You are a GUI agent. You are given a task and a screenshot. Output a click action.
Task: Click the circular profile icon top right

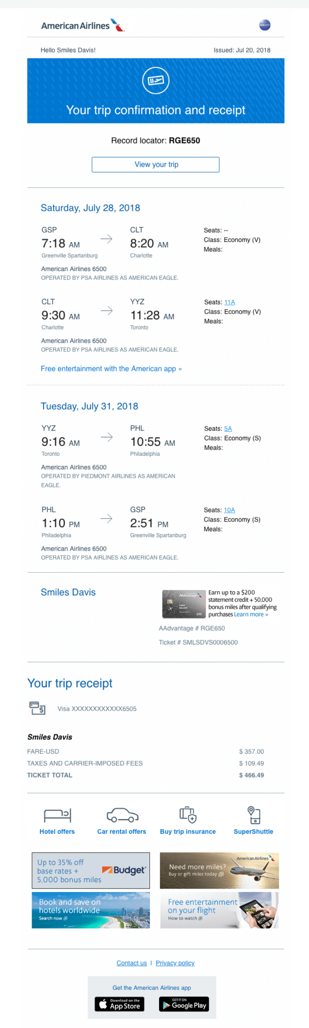[x=264, y=24]
